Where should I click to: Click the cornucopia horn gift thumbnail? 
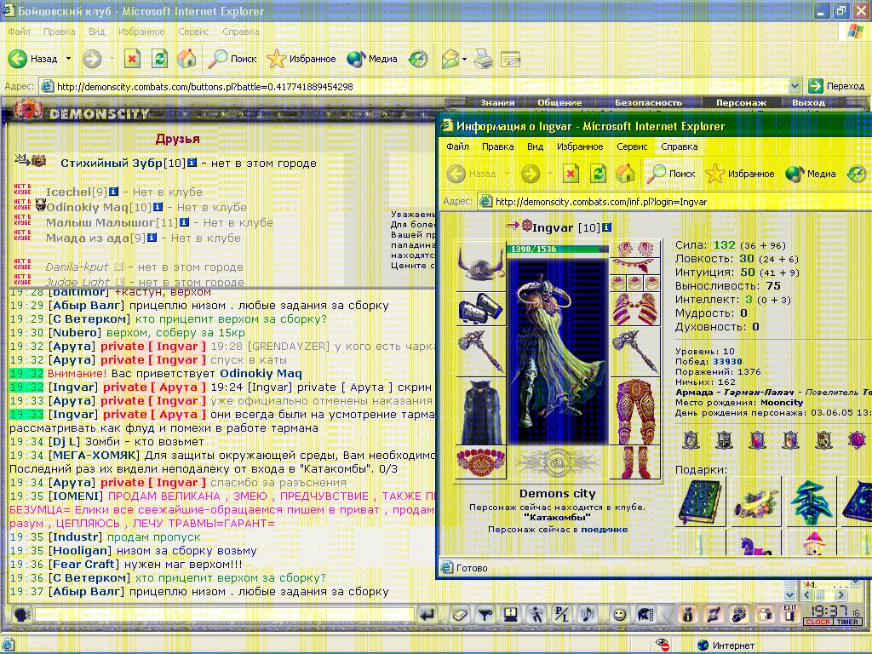pyautogui.click(x=756, y=502)
